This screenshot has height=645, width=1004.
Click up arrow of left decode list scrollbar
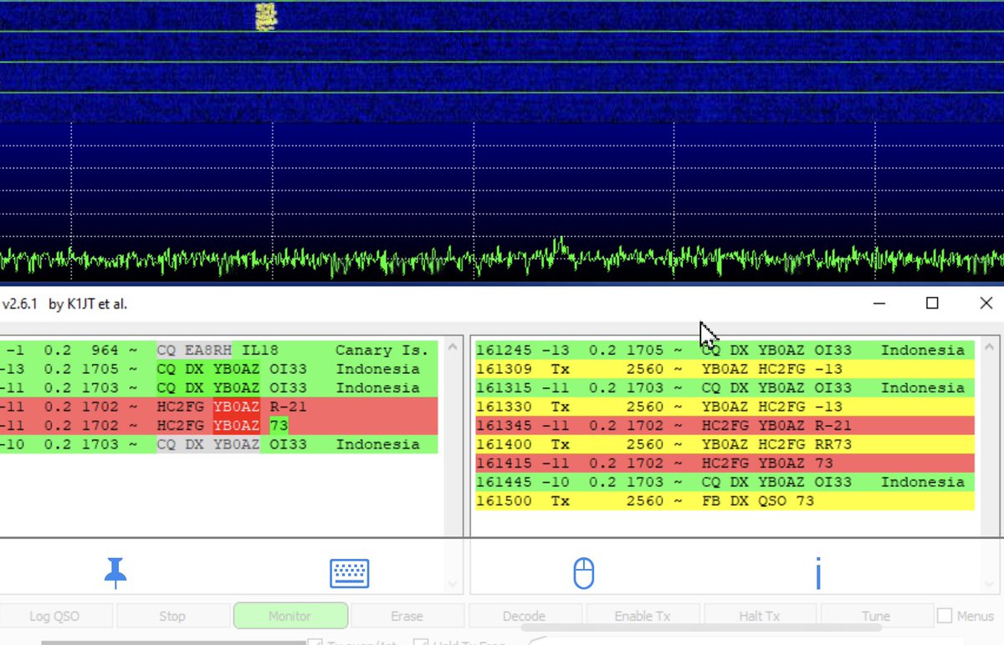point(453,346)
